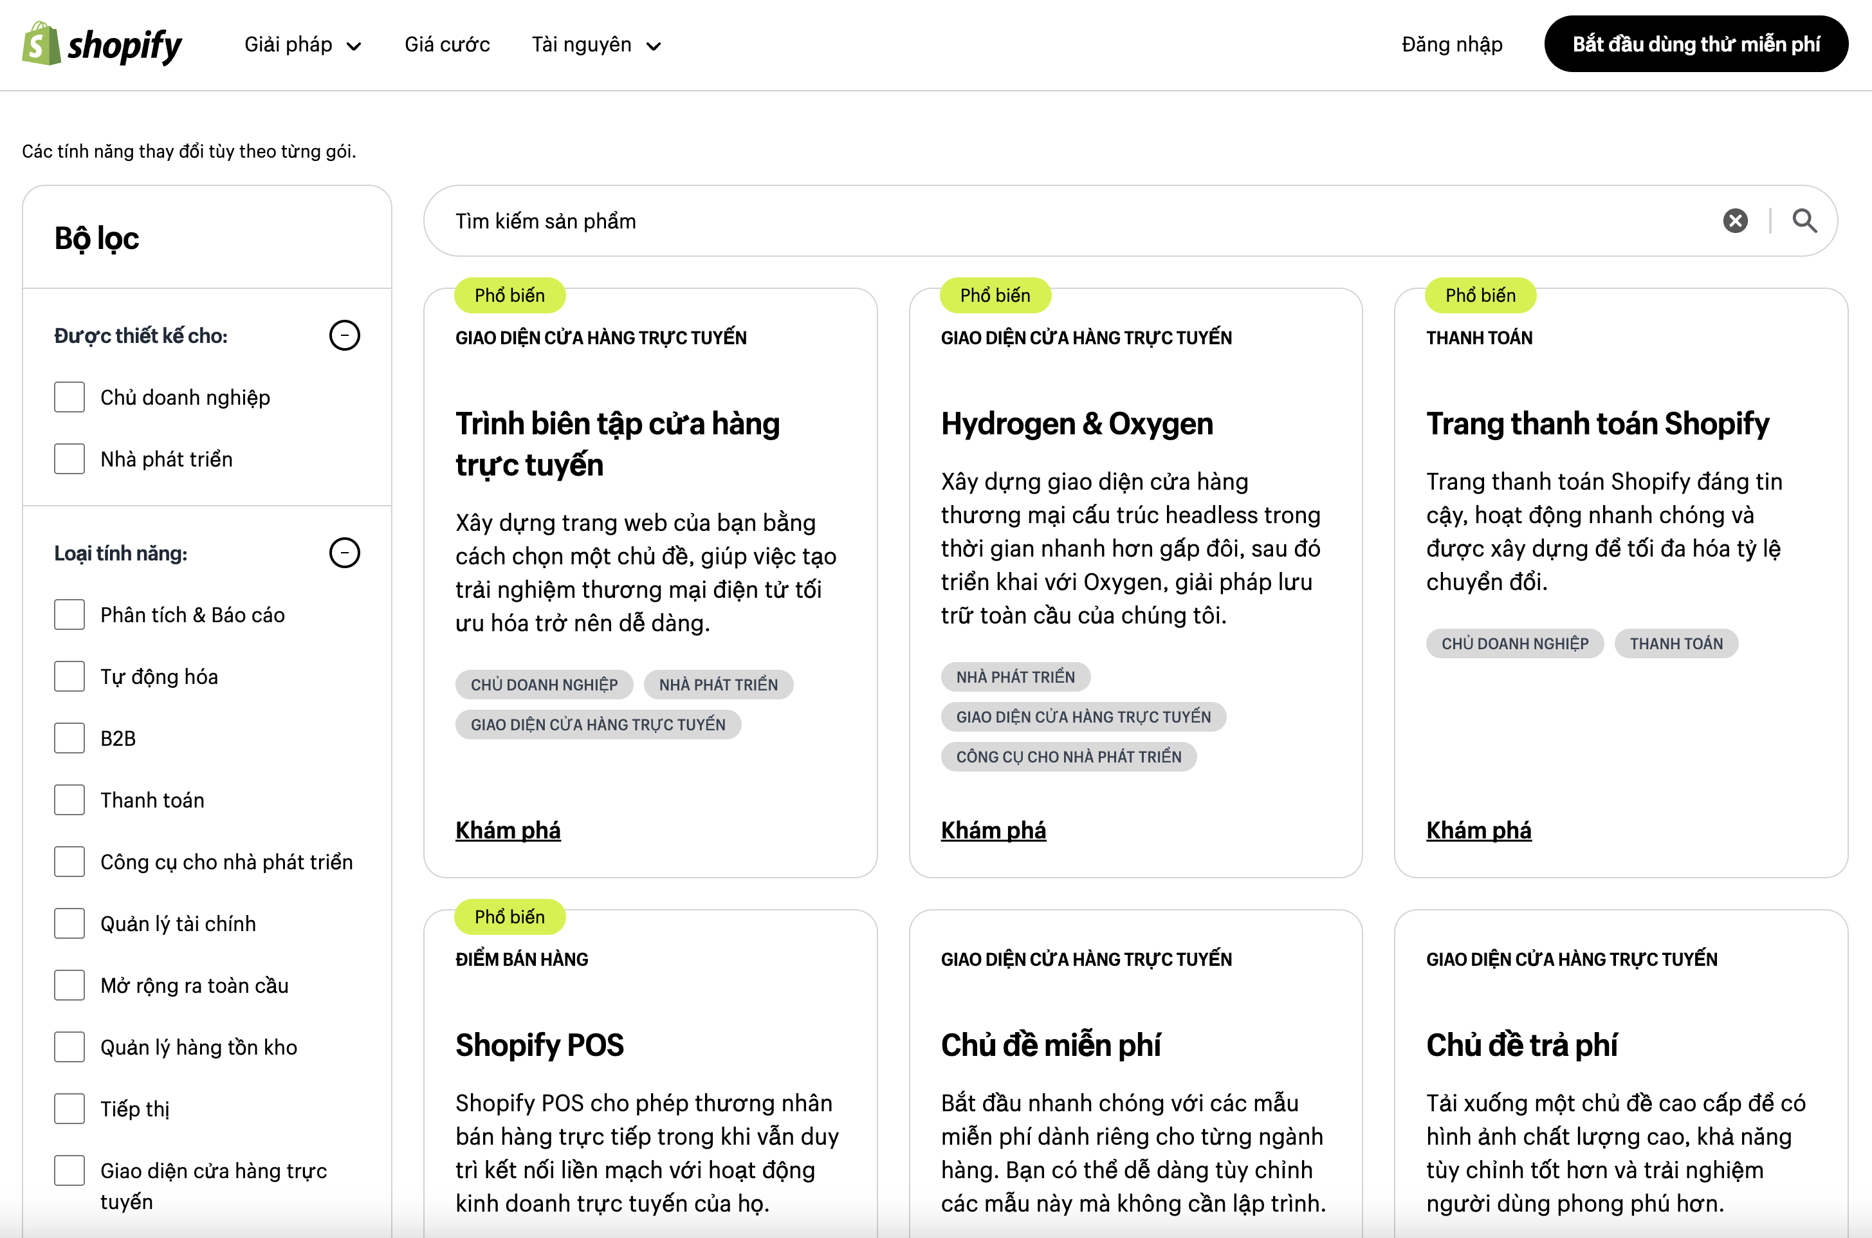Click the 'Trình biên tập cửa hàng trực tuyến' title
Screen dimensions: 1872x1238
(617, 444)
